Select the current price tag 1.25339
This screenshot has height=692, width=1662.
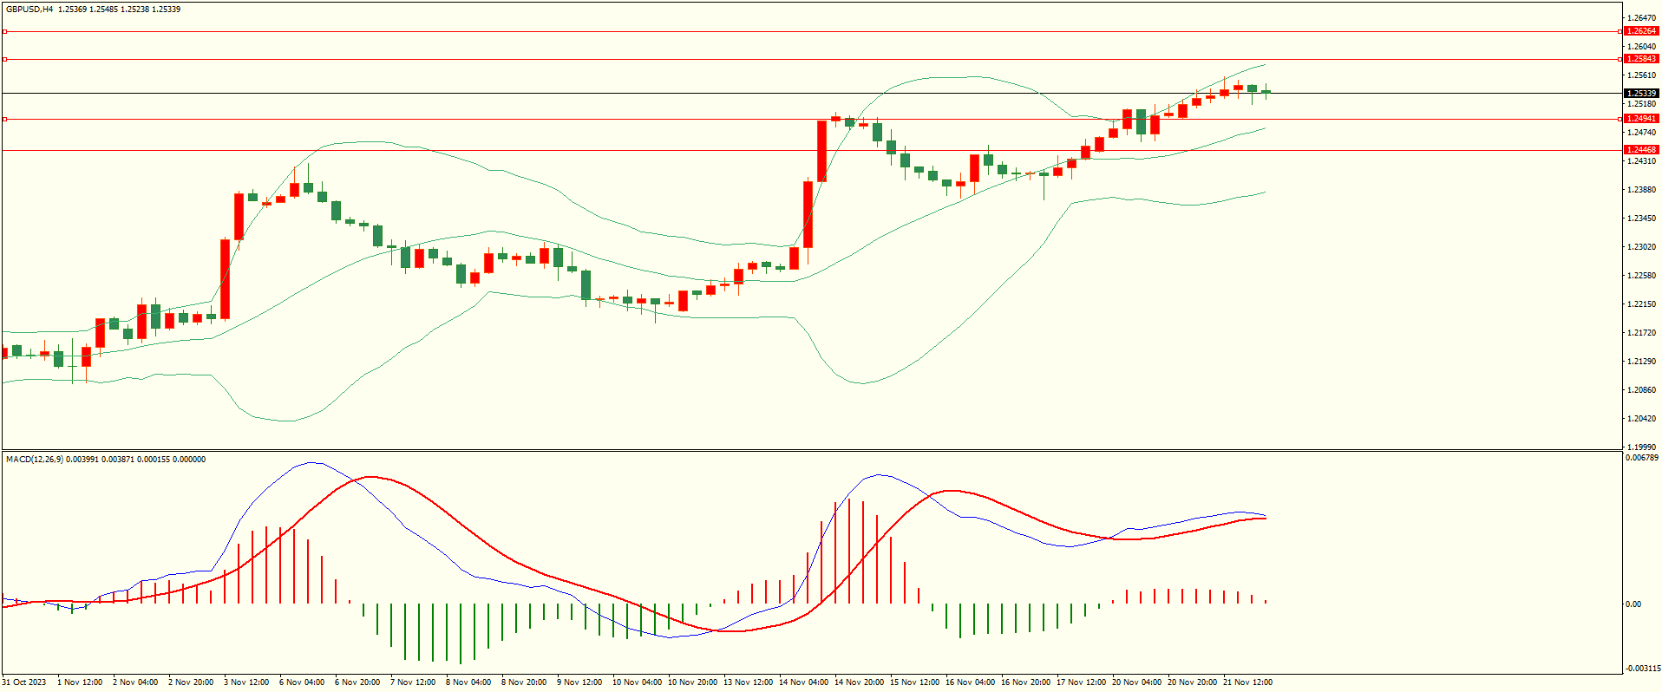pos(1641,93)
